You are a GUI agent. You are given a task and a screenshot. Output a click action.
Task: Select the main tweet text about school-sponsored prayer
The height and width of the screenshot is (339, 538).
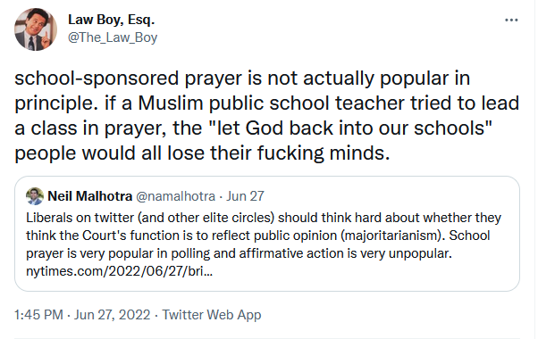266,115
